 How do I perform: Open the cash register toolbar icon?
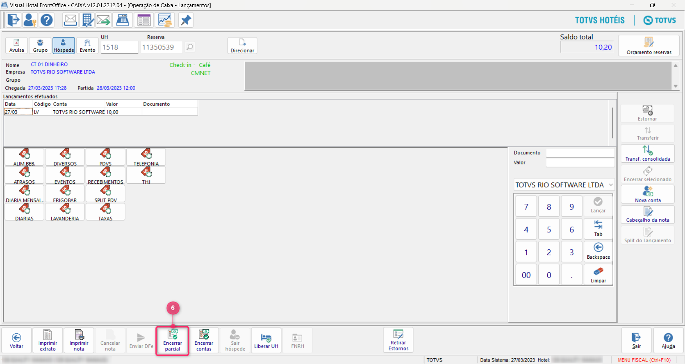pos(123,20)
